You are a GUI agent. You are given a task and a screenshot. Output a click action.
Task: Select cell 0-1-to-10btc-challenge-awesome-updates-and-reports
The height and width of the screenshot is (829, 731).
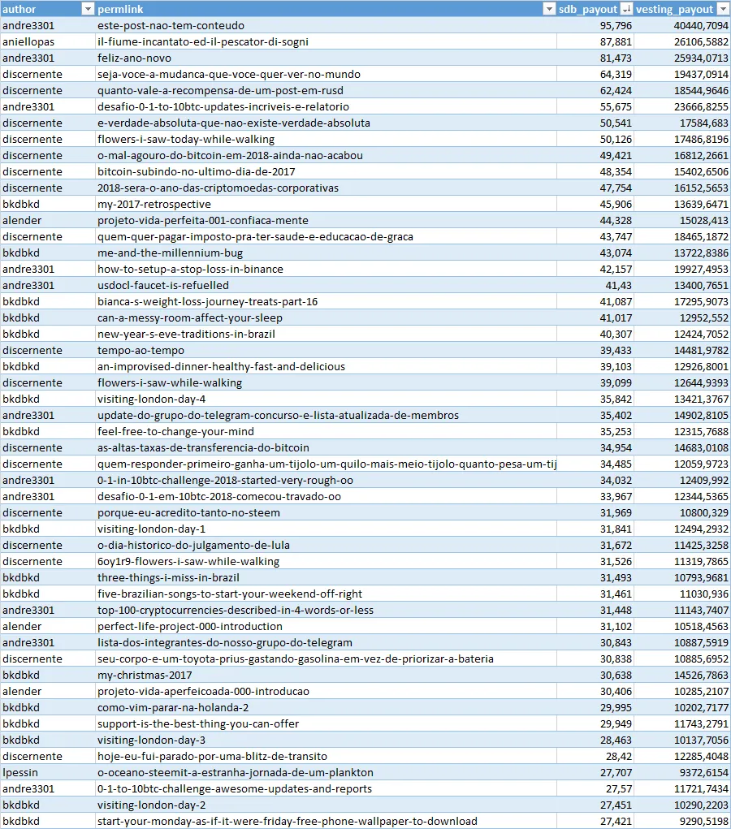pos(326,789)
